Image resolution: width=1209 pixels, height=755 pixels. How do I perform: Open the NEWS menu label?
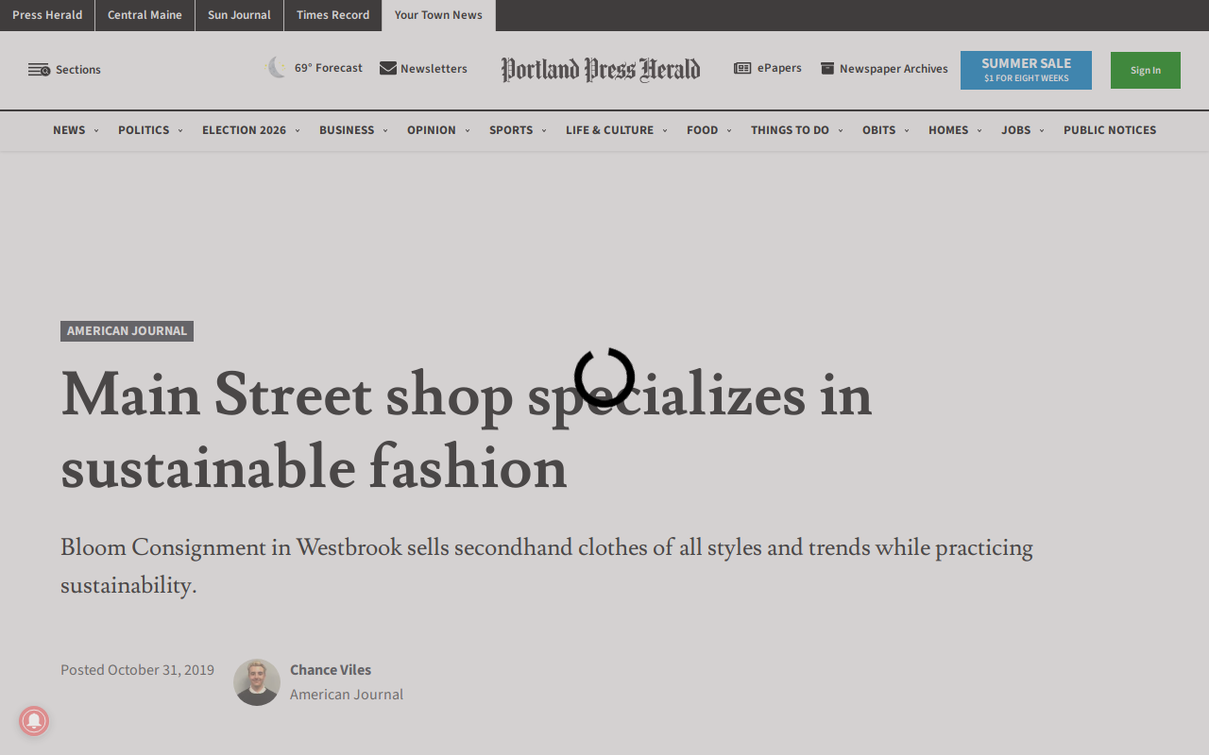pos(69,130)
